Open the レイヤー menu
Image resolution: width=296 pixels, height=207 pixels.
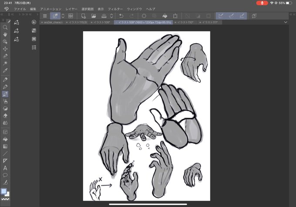tap(71, 9)
